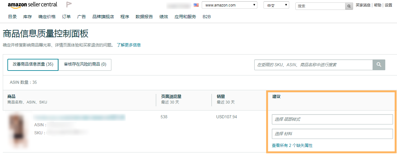This screenshot has width=397, height=154.
Task: Click 查看所有 2 个缺失属性 link
Action: [x=292, y=145]
